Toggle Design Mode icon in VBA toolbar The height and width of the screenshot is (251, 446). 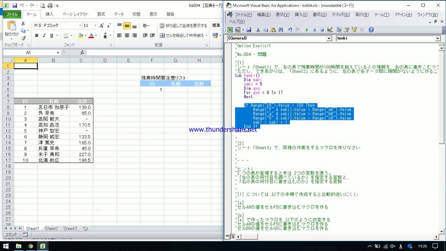click(330, 30)
